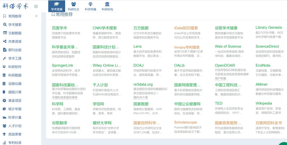Open the DOAJ entry
This screenshot has width=287, height=145.
point(138,65)
